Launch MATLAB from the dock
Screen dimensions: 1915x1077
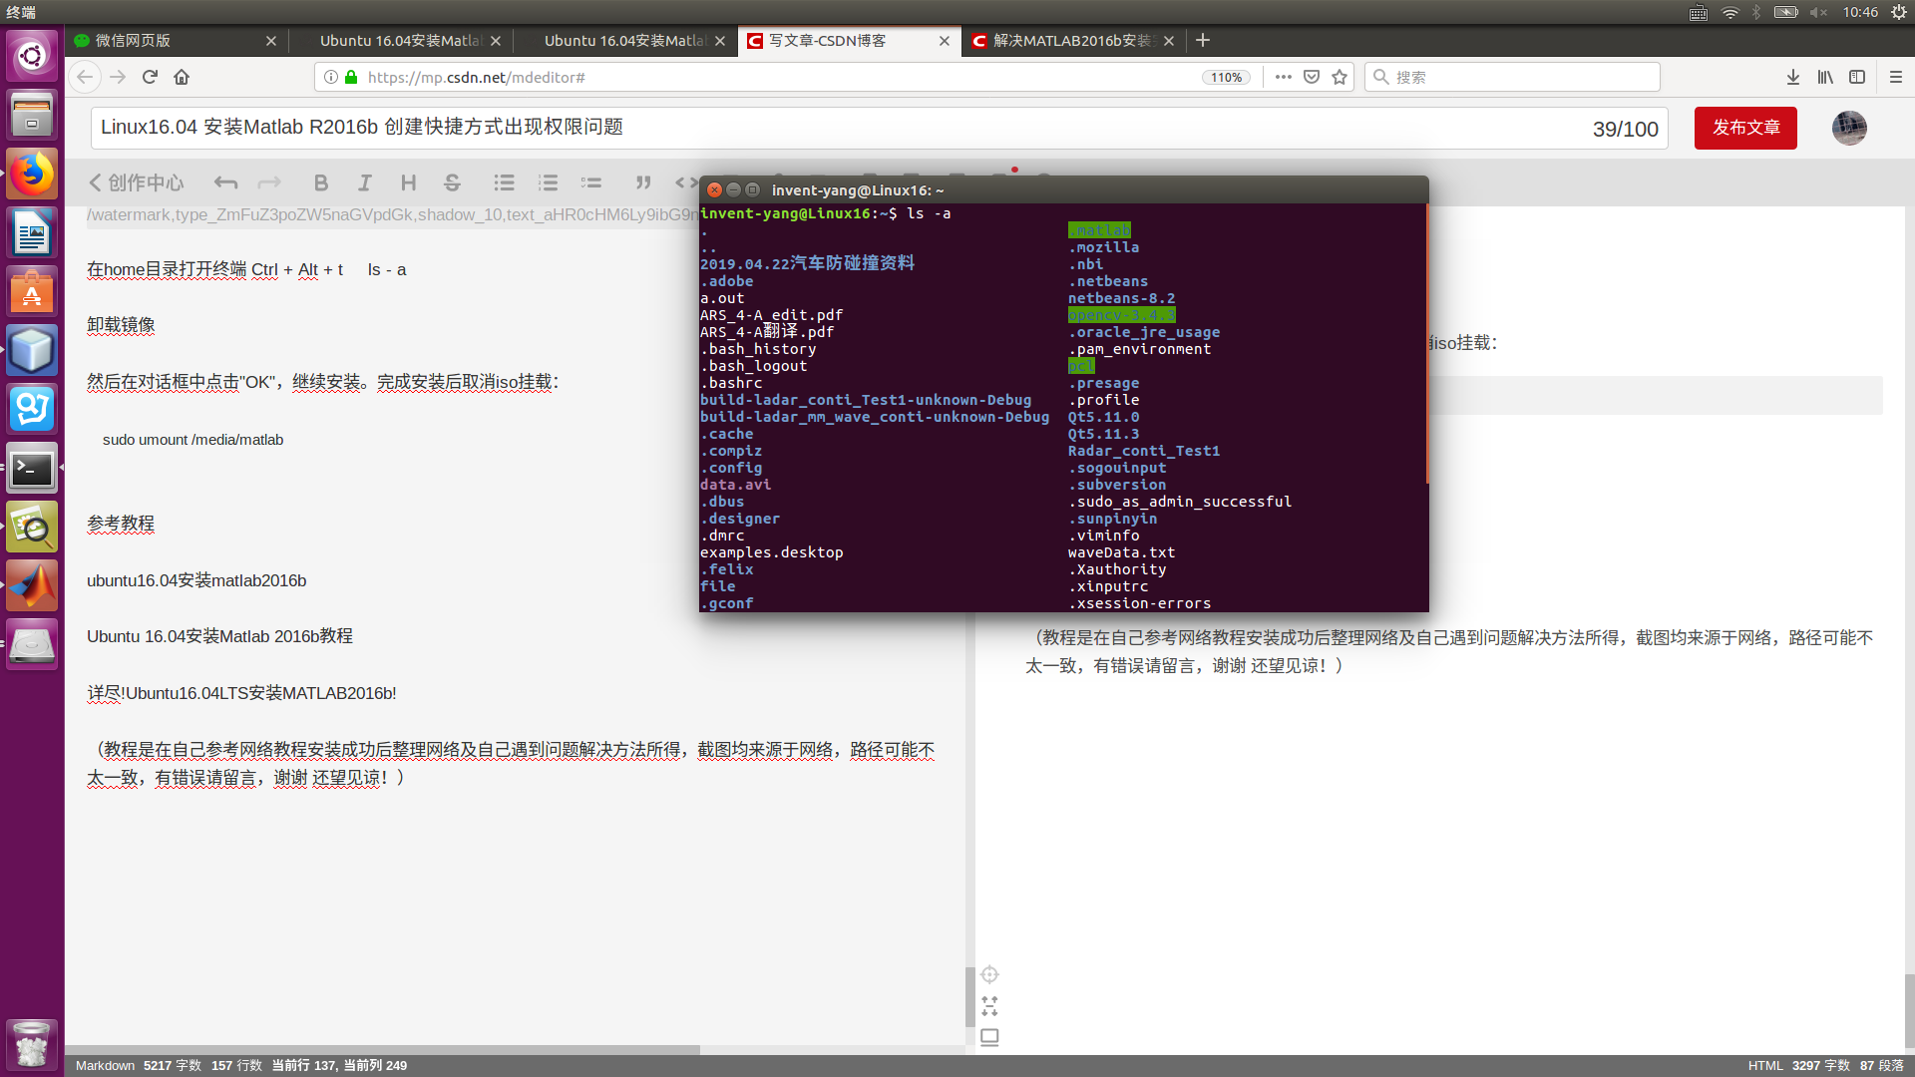32,586
